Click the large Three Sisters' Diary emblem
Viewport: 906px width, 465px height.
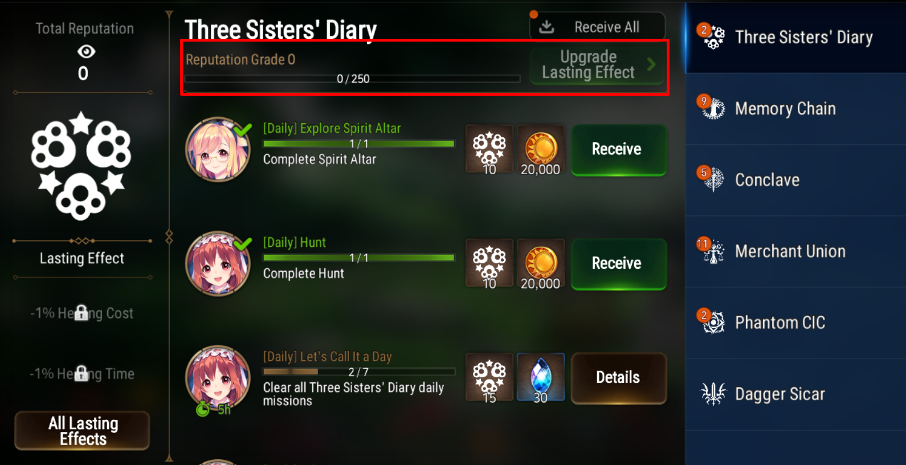[x=81, y=166]
